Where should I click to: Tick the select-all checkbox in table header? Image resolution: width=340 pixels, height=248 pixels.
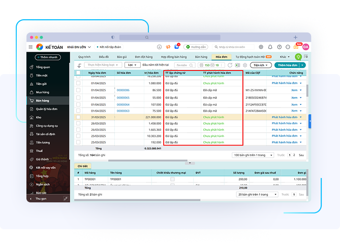pyautogui.click(x=78, y=73)
